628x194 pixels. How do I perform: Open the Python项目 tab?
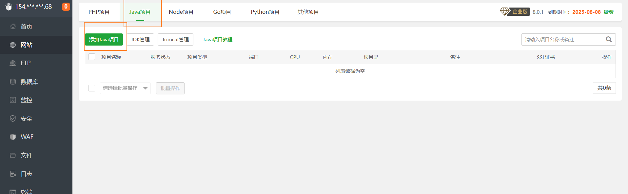pos(265,12)
